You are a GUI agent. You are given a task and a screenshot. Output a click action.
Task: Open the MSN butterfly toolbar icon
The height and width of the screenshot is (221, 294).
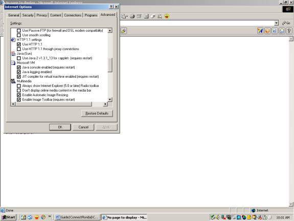(x=260, y=31)
